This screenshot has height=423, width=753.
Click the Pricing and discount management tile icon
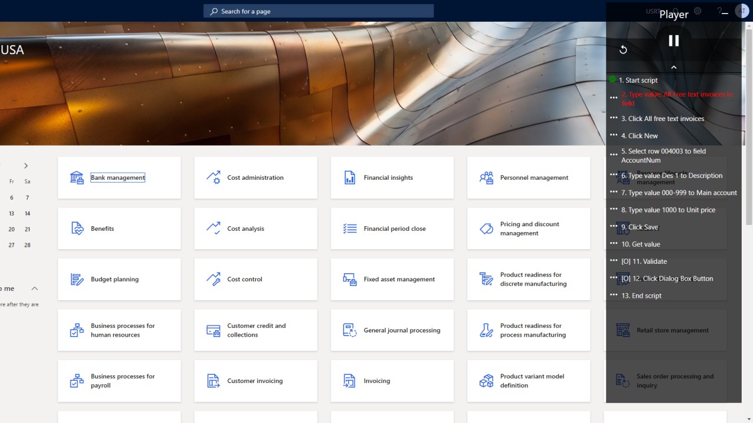pos(487,229)
